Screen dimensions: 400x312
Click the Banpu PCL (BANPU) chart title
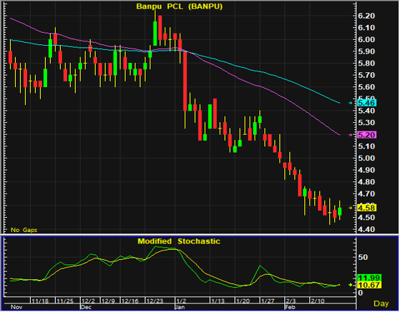coord(179,6)
